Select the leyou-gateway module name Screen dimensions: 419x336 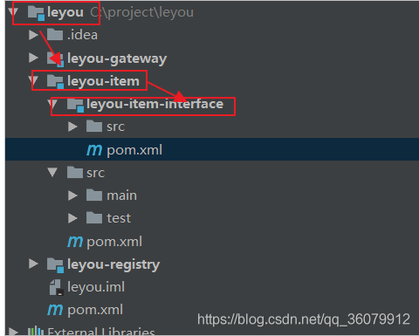(x=117, y=58)
